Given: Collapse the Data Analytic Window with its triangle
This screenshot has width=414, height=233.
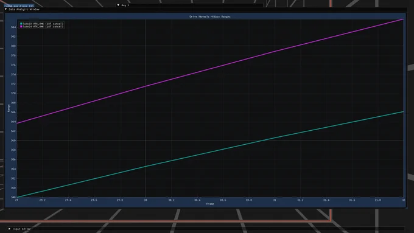Looking at the screenshot, I should coord(6,9).
